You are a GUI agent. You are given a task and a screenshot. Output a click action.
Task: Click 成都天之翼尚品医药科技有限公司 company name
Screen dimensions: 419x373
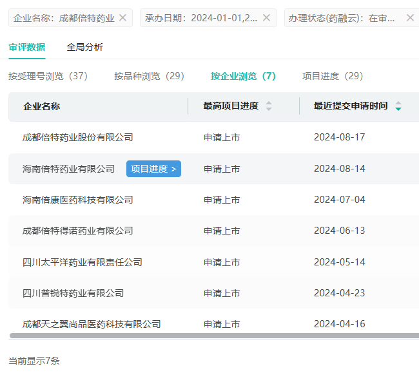(x=92, y=324)
